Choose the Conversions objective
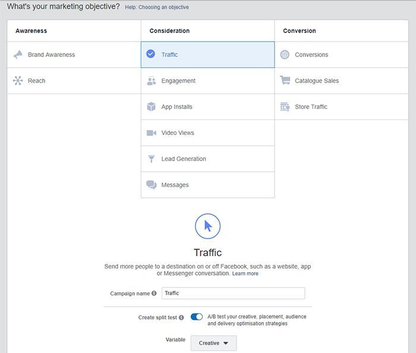The height and width of the screenshot is (353, 416). point(342,55)
